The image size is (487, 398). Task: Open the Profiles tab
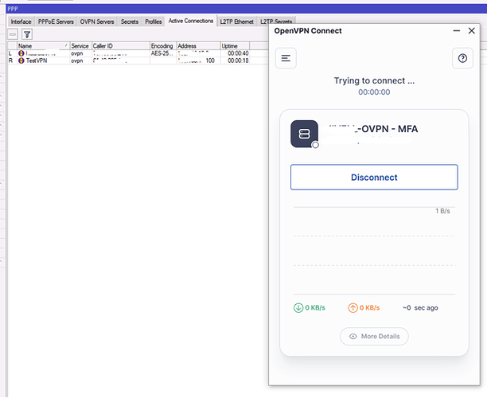point(154,21)
